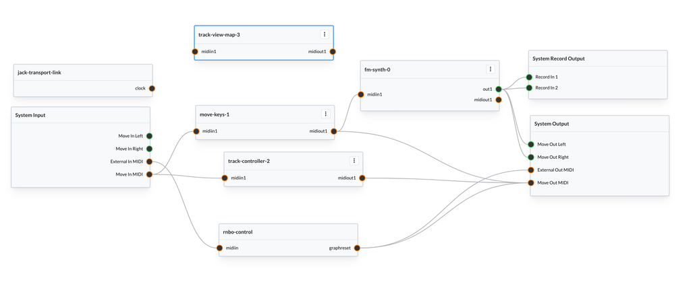Viewport: 691px width, 282px height.
Task: Click the Move In Left audio port
Action: [149, 136]
